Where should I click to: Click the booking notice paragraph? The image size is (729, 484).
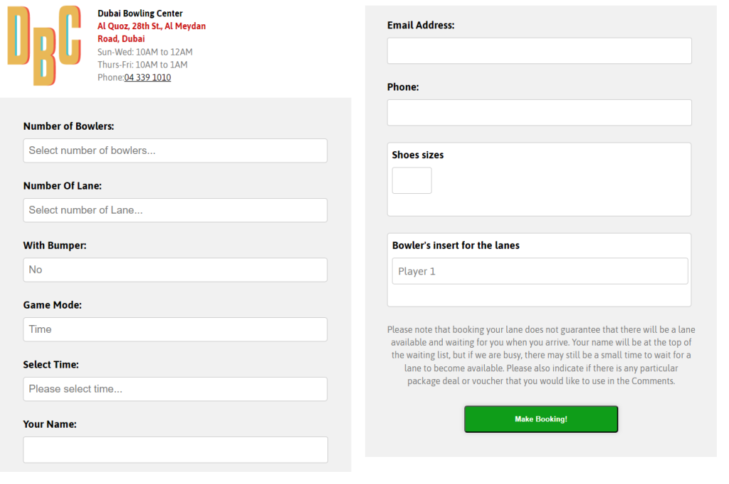[540, 355]
